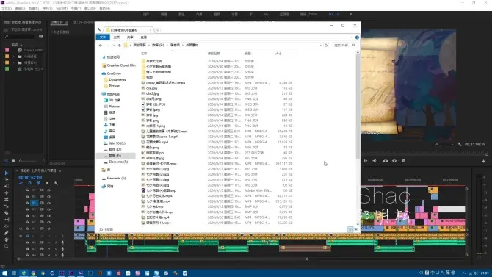Open Explorer 主页 ribbon tab
The height and width of the screenshot is (277, 492).
tap(117, 37)
